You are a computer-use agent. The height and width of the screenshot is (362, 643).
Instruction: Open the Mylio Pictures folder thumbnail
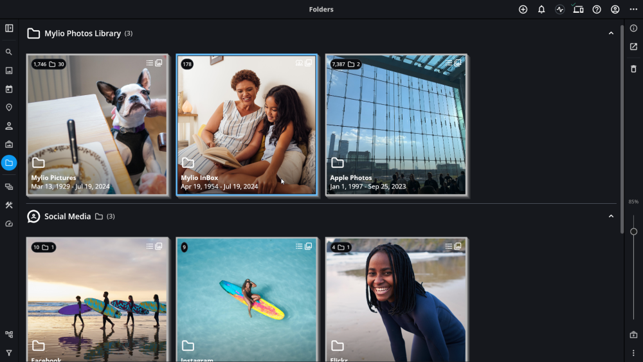click(x=98, y=125)
